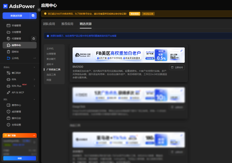Select 应用中心 in the sidebar
This screenshot has height=163, width=232.
point(20,45)
